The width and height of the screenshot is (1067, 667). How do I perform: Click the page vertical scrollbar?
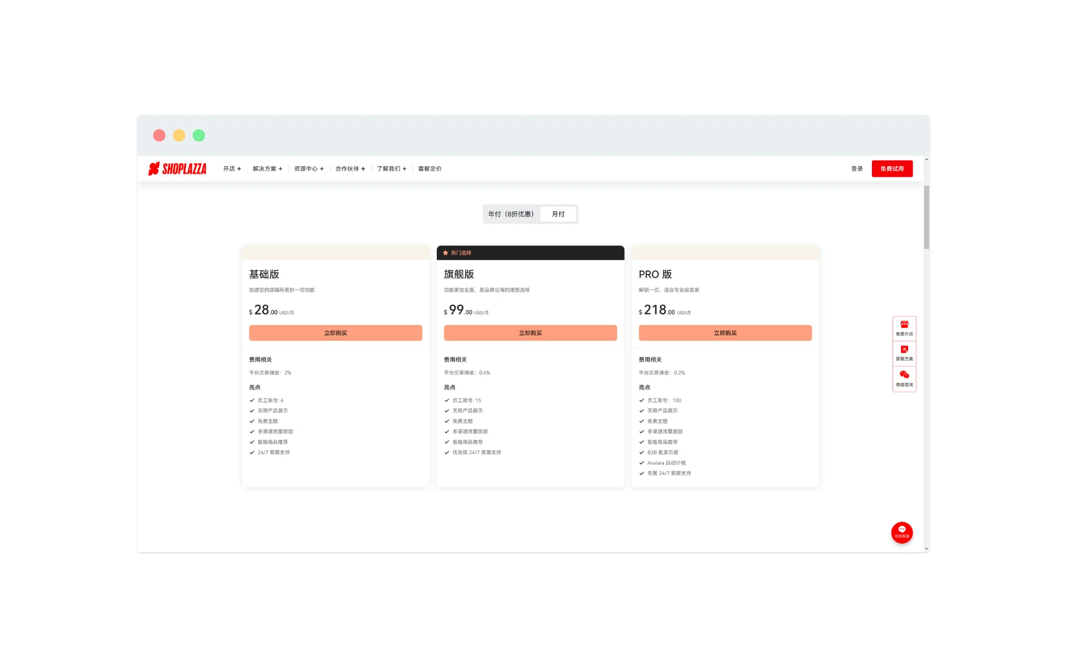[926, 217]
